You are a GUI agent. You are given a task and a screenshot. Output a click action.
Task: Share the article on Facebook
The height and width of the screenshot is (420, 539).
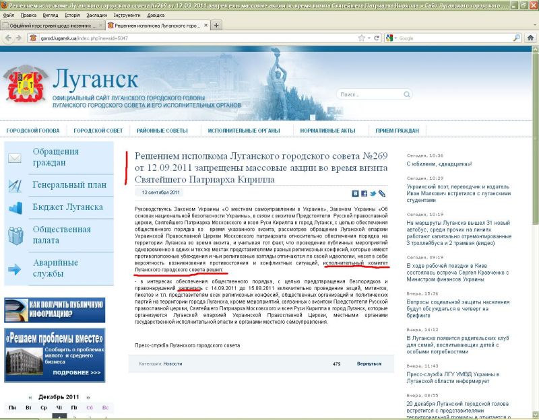[x=364, y=193]
